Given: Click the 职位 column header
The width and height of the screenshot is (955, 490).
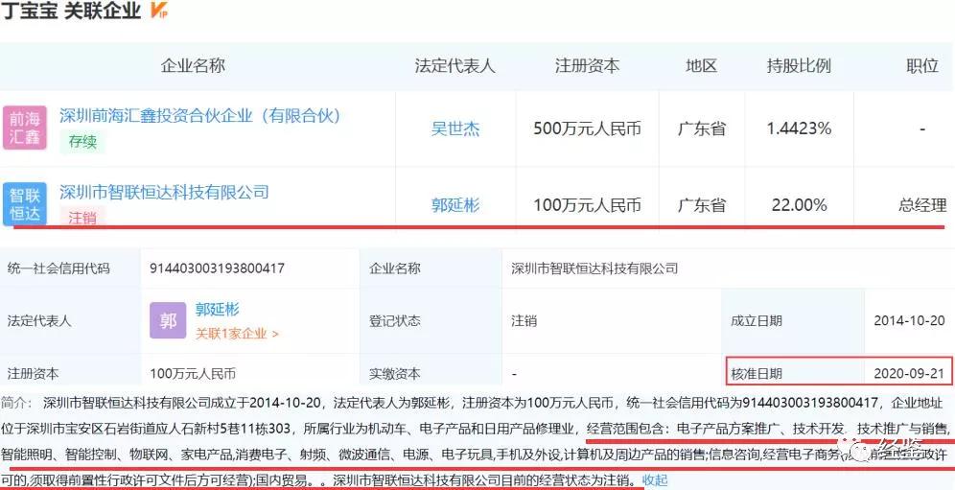Looking at the screenshot, I should point(922,66).
